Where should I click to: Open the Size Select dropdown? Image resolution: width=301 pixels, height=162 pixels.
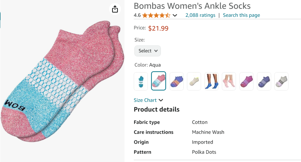pos(148,51)
